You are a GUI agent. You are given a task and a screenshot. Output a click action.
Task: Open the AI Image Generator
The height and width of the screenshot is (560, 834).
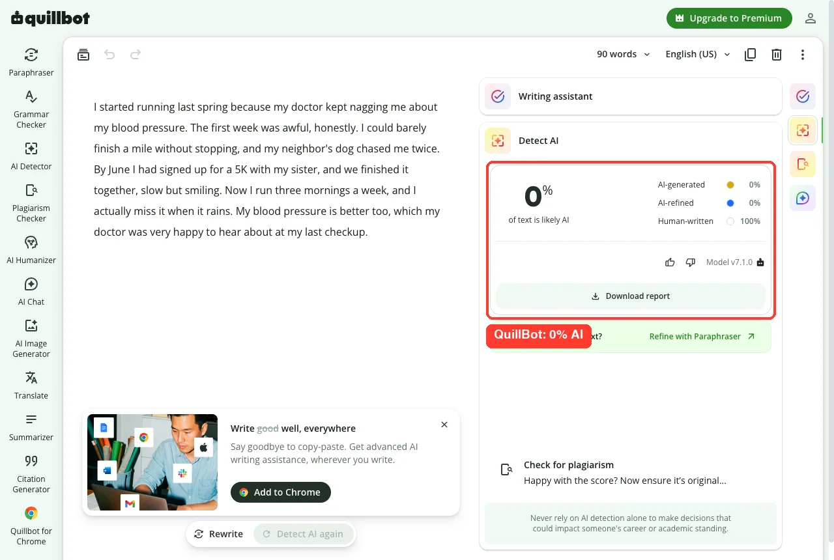[x=31, y=338]
